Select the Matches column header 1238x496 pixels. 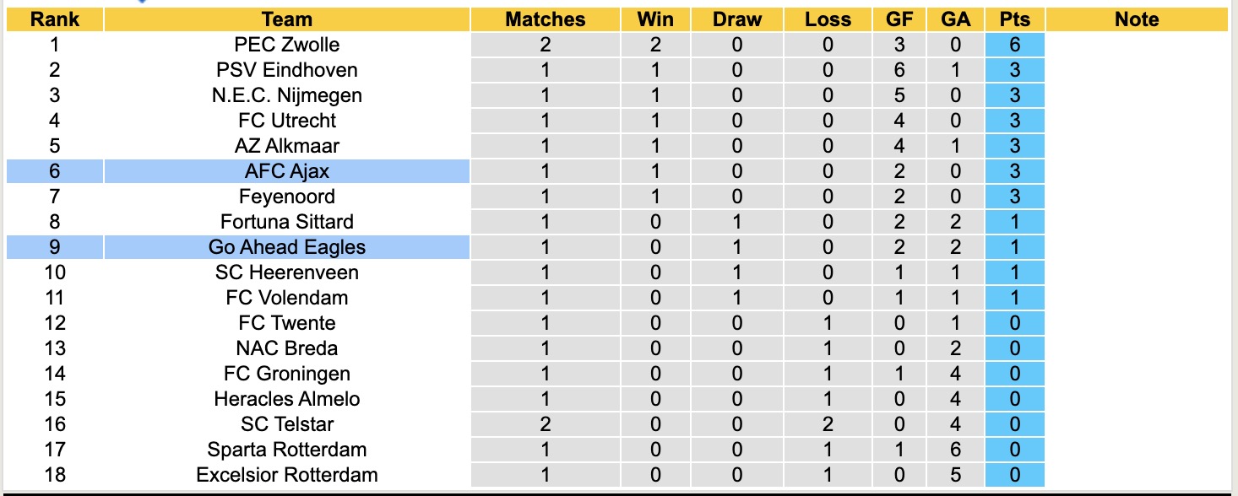click(545, 19)
